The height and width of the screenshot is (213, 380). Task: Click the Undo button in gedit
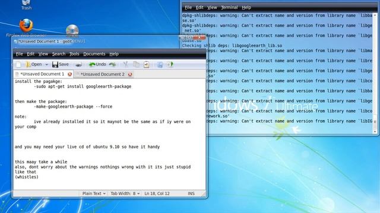pos(97,64)
